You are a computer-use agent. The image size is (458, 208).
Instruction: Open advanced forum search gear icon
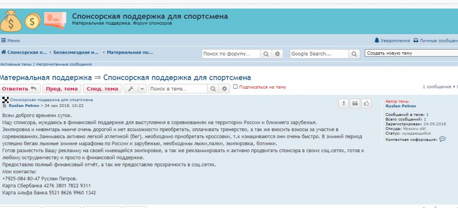click(x=277, y=54)
